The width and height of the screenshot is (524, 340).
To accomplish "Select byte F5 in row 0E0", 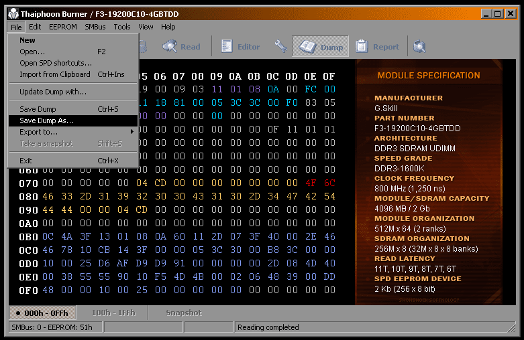I will point(160,276).
